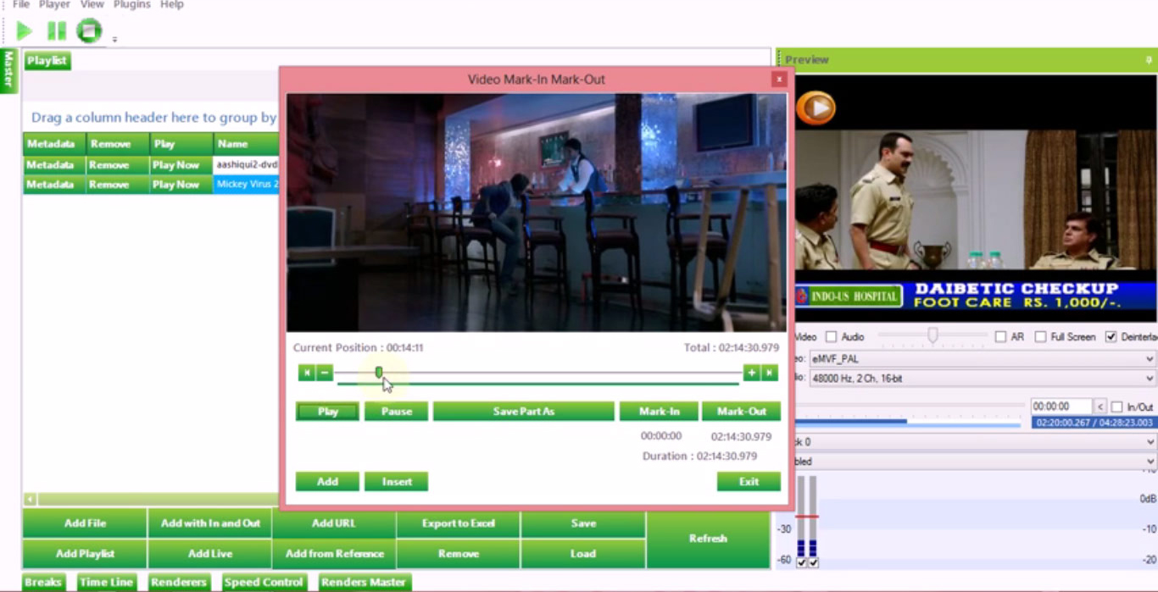
Task: Click the Load button
Action: tap(583, 554)
